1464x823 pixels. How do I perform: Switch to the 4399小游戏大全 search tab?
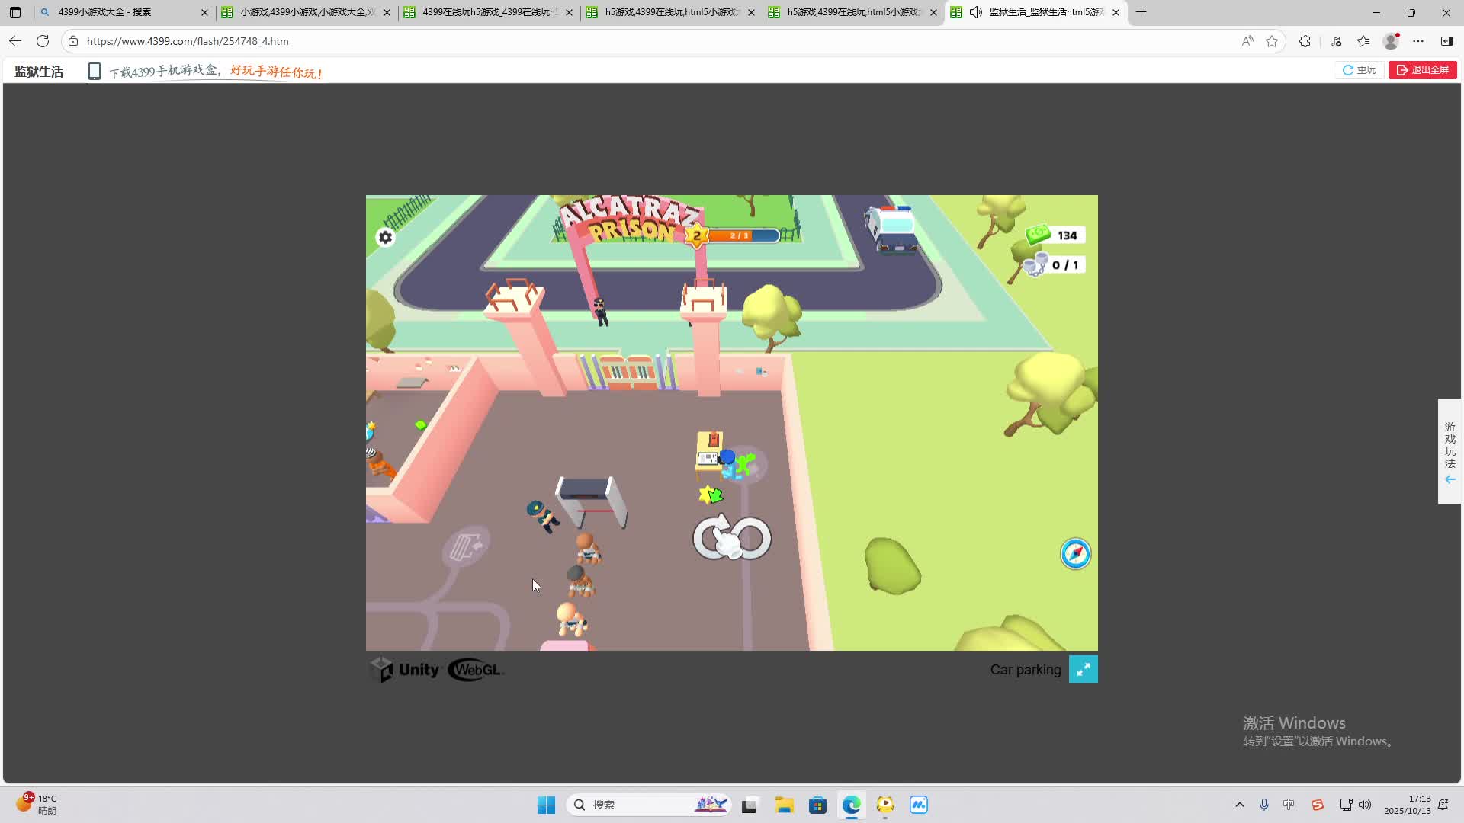coord(124,12)
